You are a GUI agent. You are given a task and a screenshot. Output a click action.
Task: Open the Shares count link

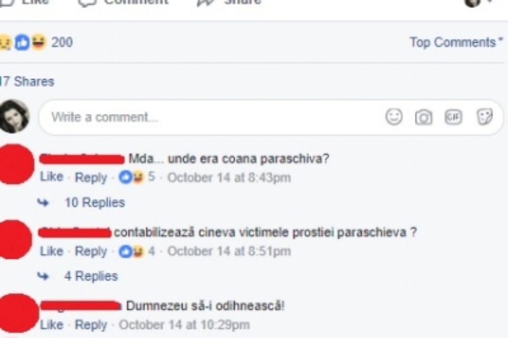pyautogui.click(x=27, y=81)
